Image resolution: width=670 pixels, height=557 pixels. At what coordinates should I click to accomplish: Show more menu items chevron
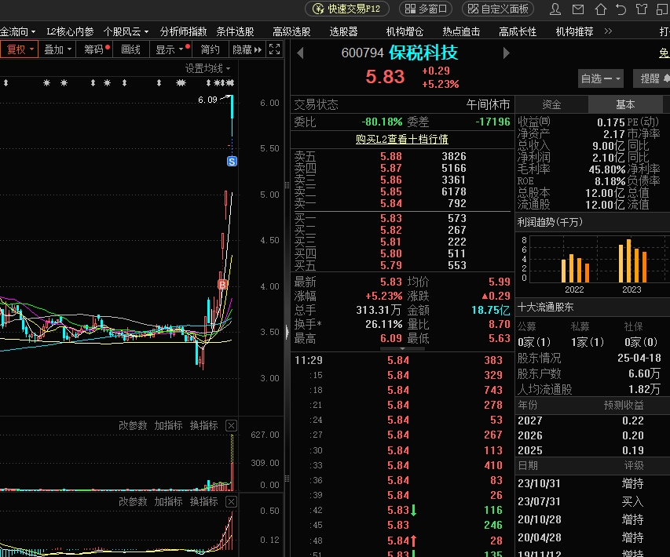[608, 31]
